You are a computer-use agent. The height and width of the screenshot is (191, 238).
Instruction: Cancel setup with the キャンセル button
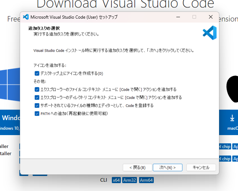(201, 167)
